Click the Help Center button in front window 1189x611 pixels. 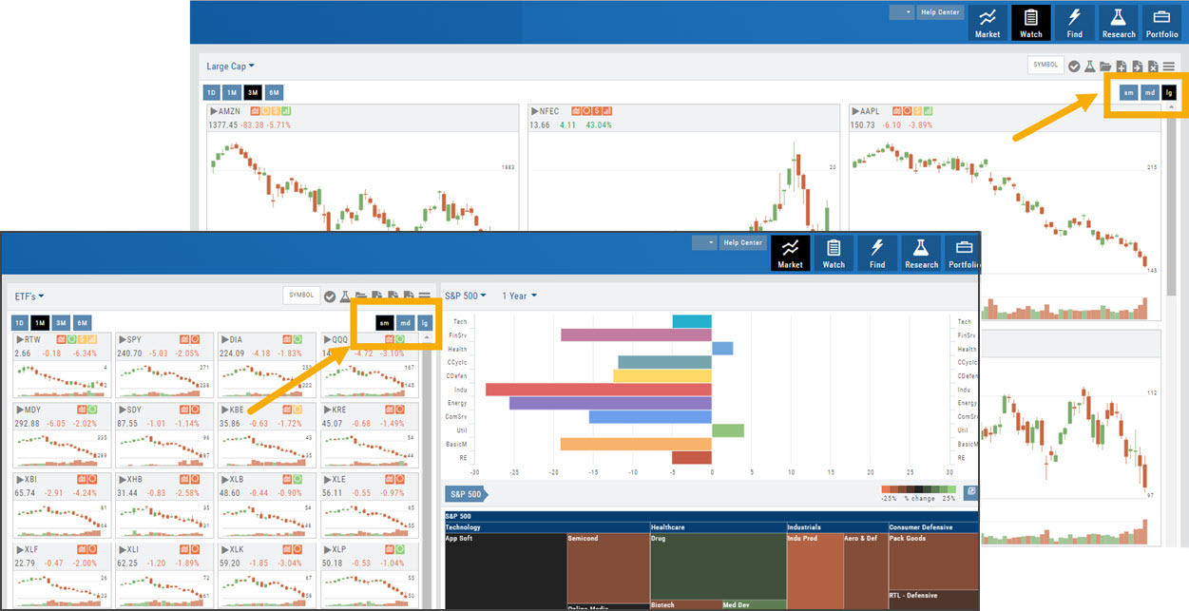click(742, 243)
